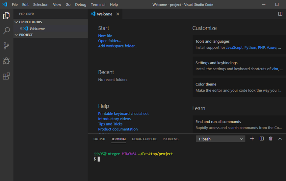286x181 pixels.
Task: Open the Search view icon
Action: pyautogui.click(x=6, y=31)
